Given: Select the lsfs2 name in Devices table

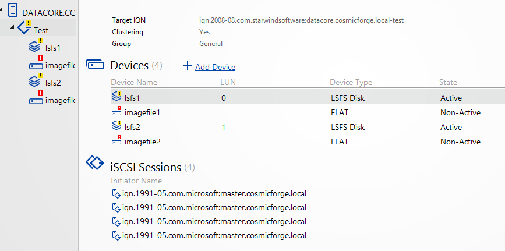Looking at the screenshot, I should (x=132, y=128).
